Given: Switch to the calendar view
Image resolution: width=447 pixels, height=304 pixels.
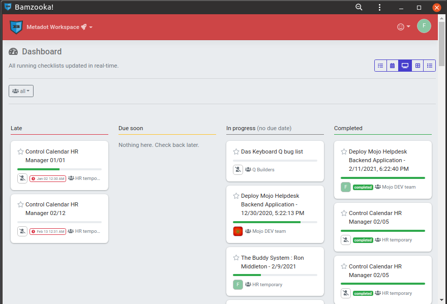Looking at the screenshot, I should click(x=392, y=65).
